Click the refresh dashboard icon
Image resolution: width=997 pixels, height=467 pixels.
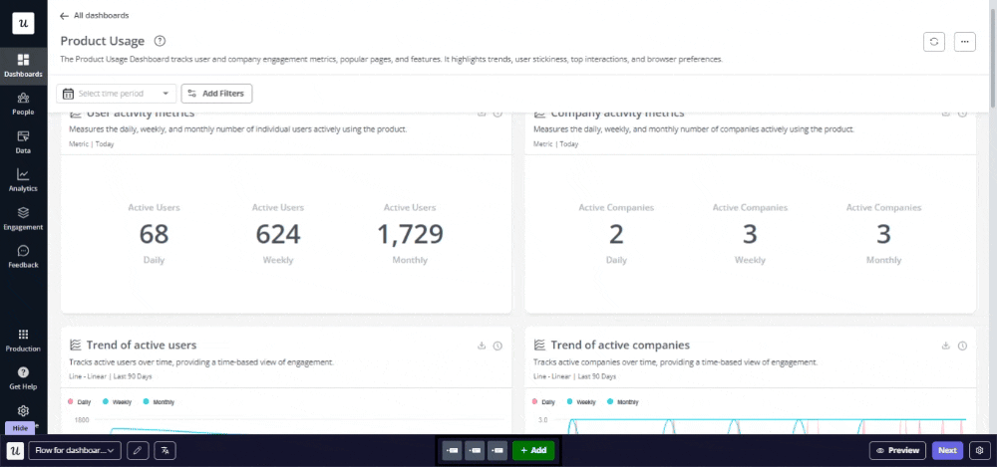pos(934,41)
